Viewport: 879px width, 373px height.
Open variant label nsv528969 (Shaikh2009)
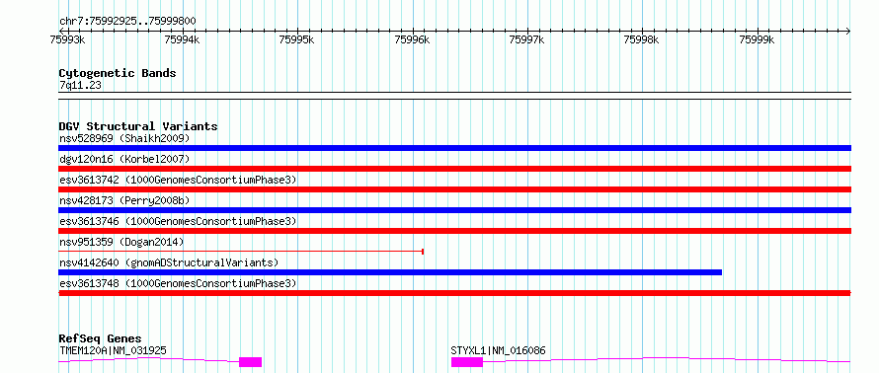124,138
